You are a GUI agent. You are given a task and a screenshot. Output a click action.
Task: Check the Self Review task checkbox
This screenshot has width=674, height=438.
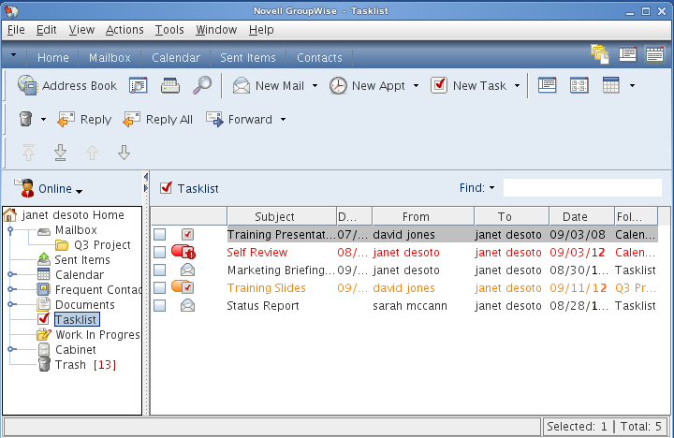click(x=160, y=252)
